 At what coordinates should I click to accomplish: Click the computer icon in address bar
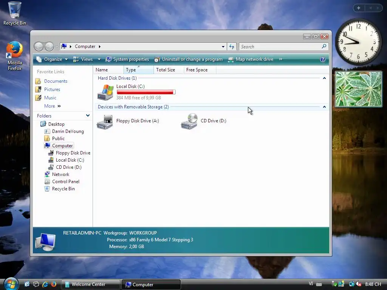64,46
